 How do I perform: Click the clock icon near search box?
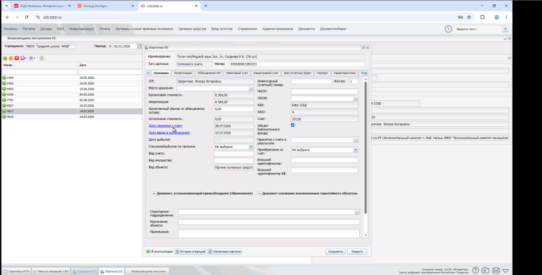(x=448, y=29)
